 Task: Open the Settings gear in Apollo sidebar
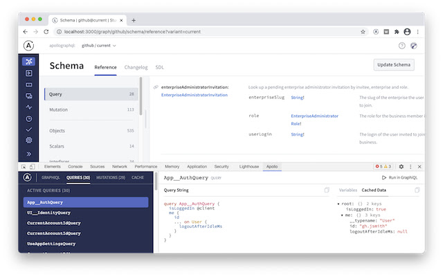[28, 141]
